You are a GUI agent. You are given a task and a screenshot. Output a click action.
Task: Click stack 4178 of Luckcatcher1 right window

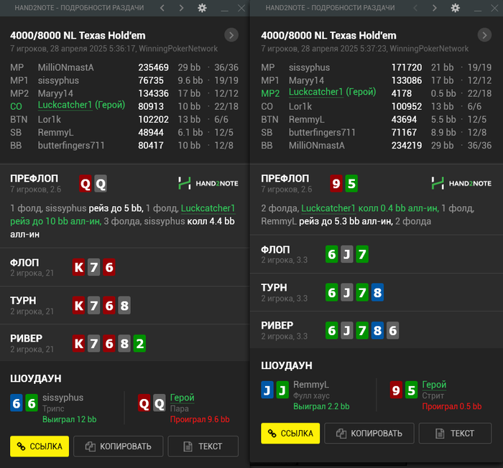[x=402, y=93]
